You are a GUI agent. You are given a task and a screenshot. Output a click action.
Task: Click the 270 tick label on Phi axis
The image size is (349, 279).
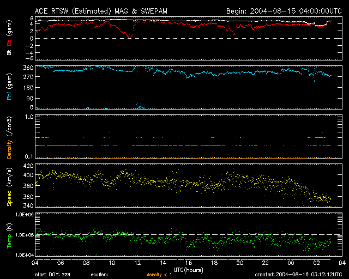pyautogui.click(x=28, y=77)
